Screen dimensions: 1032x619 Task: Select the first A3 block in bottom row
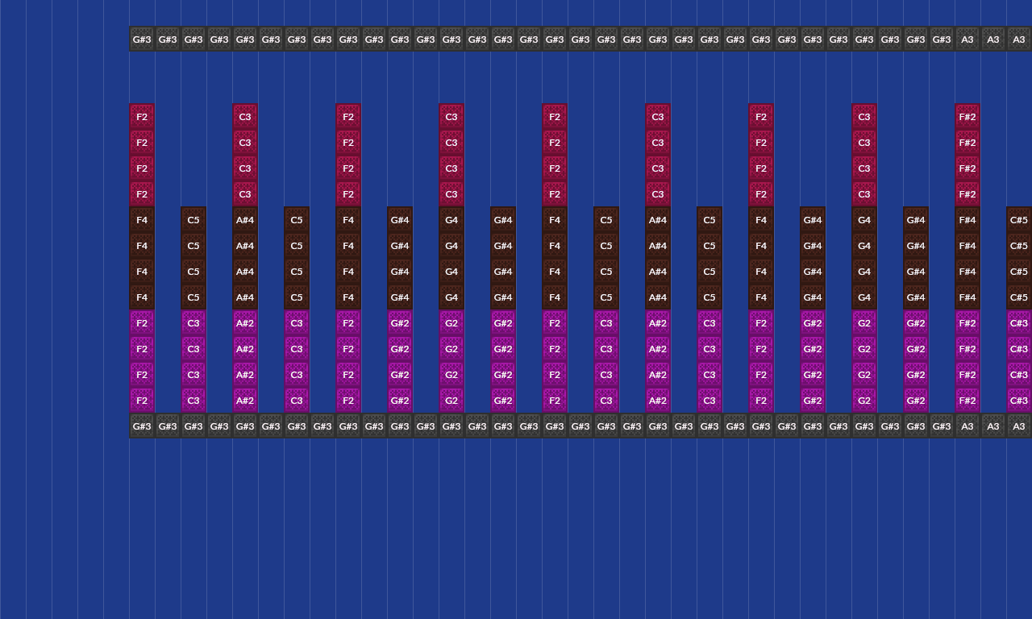pos(967,426)
